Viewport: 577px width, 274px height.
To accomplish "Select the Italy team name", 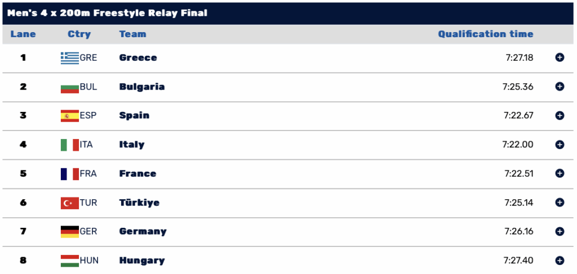I will pyautogui.click(x=132, y=145).
